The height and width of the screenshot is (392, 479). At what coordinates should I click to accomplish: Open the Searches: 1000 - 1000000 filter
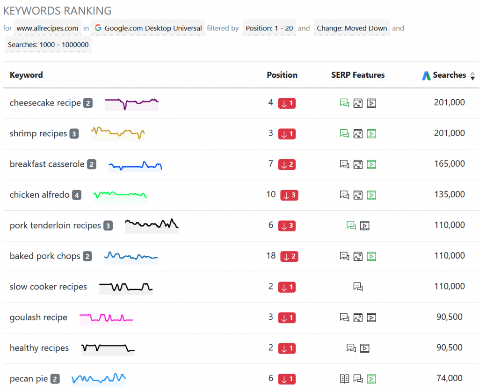pos(48,44)
